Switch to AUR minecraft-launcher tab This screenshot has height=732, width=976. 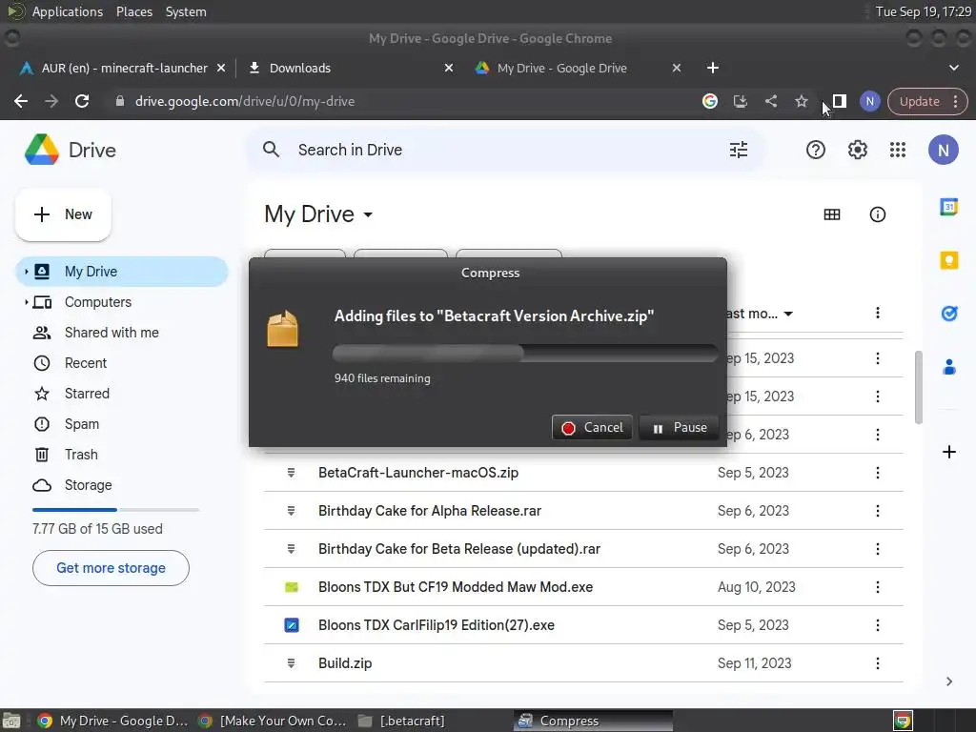[123, 68]
